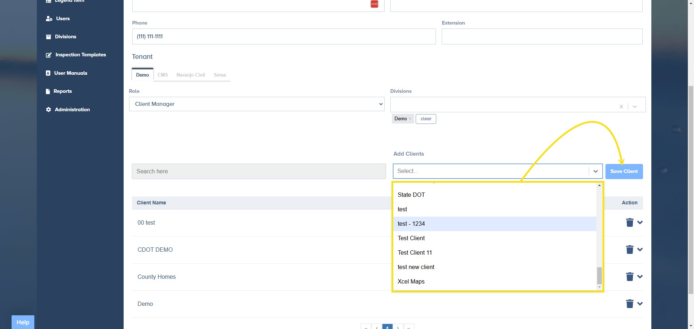Expand the CDOT DEMO row chevron
The height and width of the screenshot is (329, 694).
tap(640, 250)
